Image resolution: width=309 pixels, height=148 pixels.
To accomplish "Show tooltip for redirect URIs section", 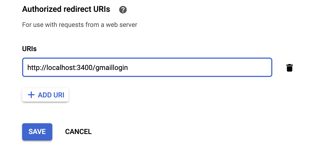I will click(x=123, y=10).
